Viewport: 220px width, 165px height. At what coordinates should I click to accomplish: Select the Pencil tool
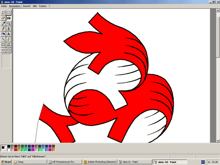coord(3,29)
